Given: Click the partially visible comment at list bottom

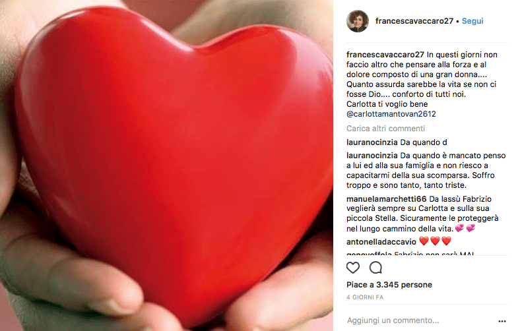Looking at the screenshot, I should tap(410, 253).
